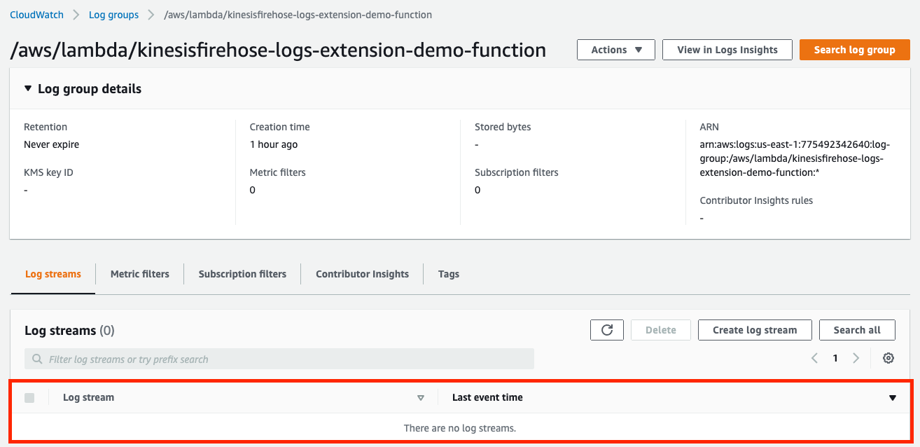View the Subscription filters tab
The height and width of the screenshot is (447, 920).
click(x=242, y=274)
